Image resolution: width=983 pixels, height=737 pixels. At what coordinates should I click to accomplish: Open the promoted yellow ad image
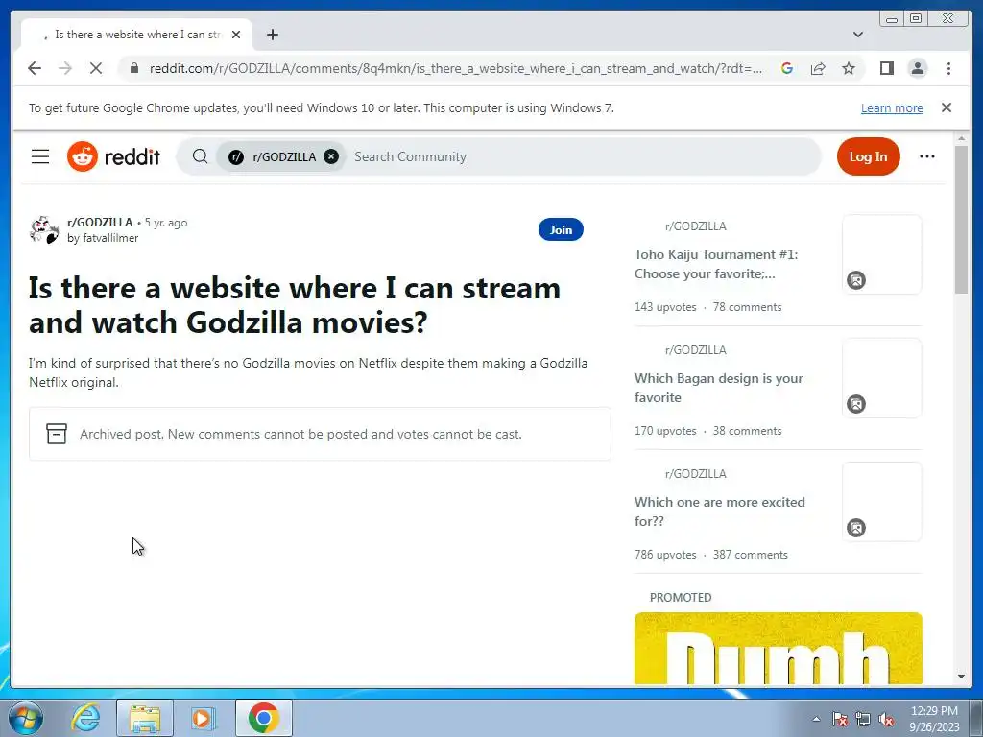pyautogui.click(x=778, y=648)
